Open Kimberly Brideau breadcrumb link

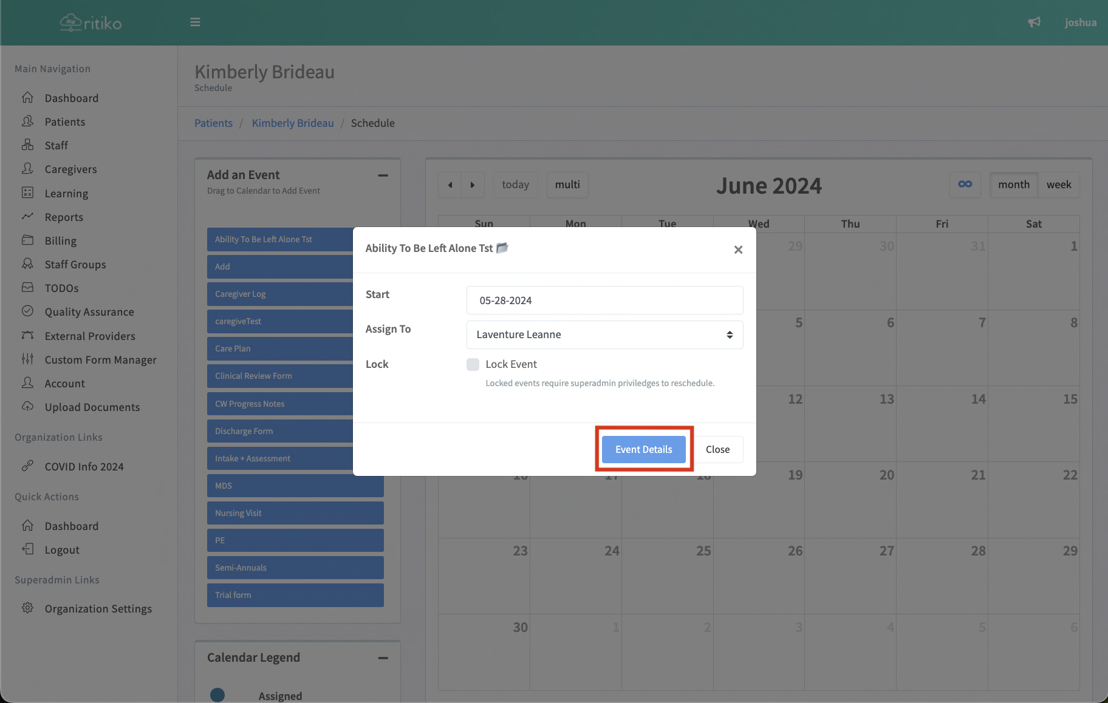click(293, 123)
